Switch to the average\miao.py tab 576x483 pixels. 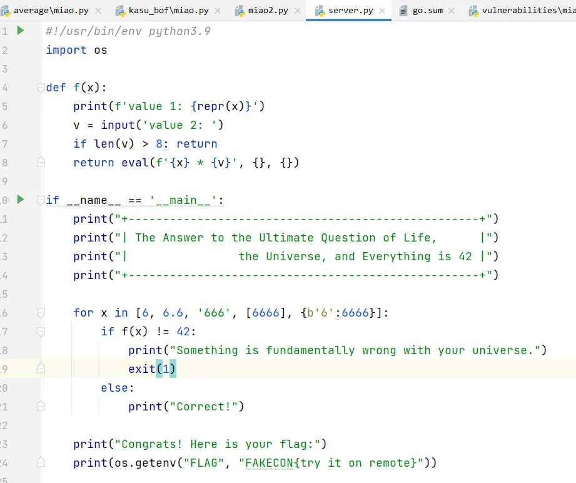click(x=51, y=11)
